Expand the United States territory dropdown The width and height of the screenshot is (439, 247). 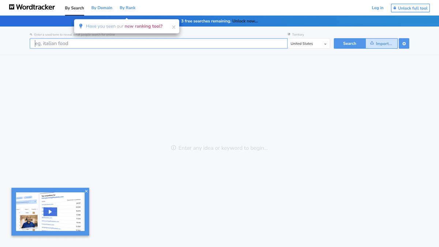click(309, 44)
